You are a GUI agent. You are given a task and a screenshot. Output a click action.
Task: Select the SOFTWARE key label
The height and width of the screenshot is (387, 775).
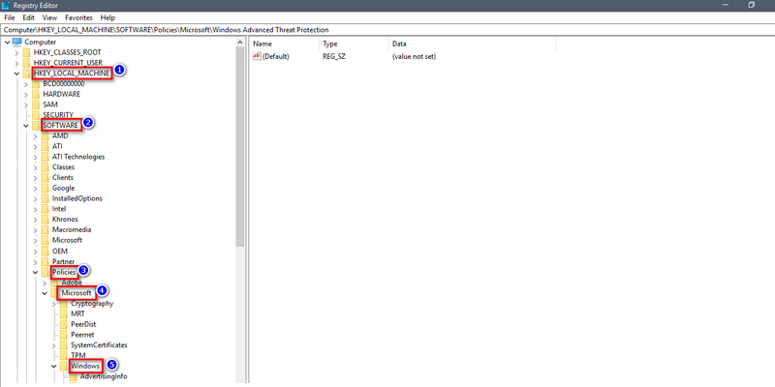click(60, 125)
